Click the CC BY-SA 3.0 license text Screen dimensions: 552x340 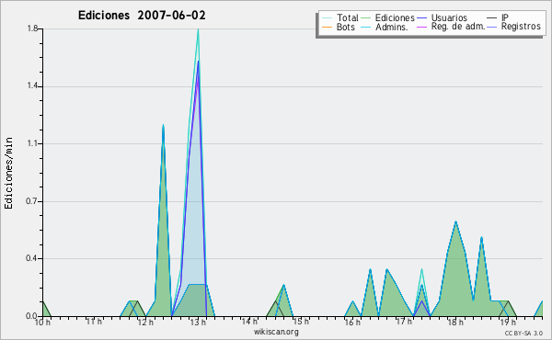pos(523,333)
